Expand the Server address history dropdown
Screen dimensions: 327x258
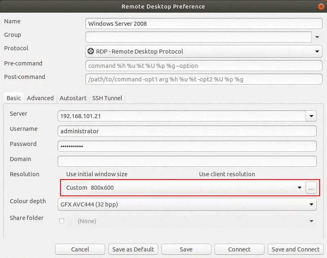coord(311,116)
